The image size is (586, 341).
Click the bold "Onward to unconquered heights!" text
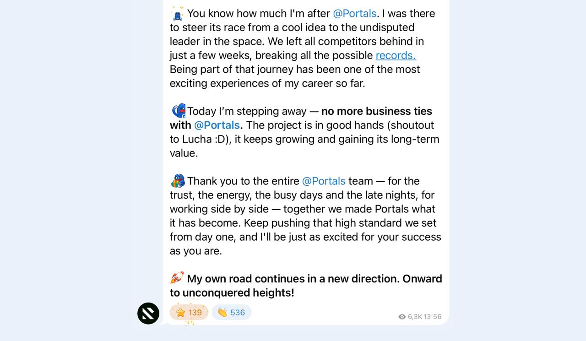coord(306,286)
